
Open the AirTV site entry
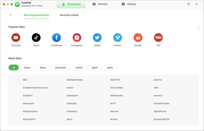click(x=113, y=103)
